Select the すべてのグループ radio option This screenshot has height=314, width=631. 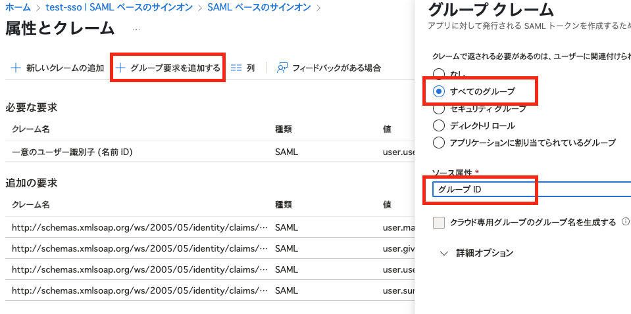(439, 91)
